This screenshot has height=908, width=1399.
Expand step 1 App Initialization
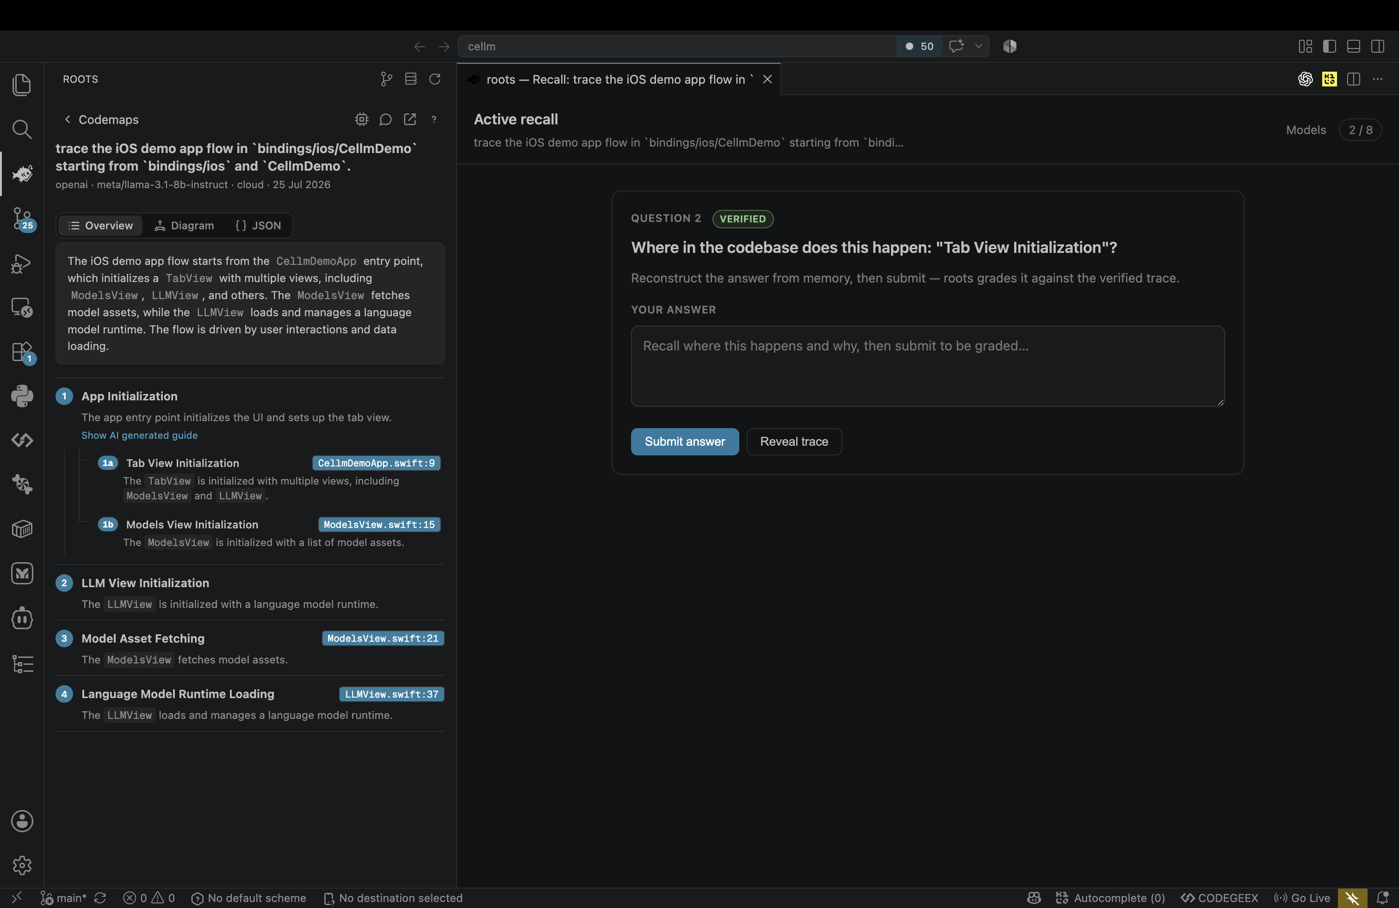click(129, 396)
